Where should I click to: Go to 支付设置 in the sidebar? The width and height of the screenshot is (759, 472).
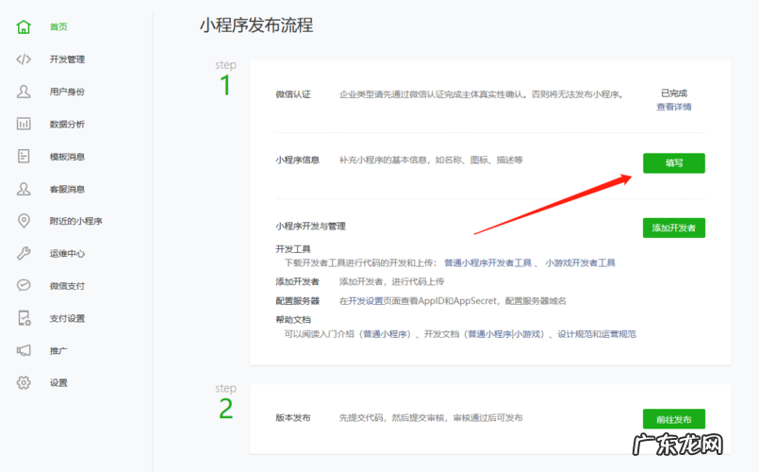67,318
